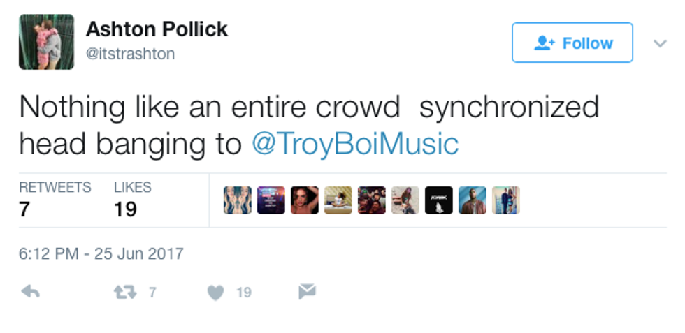The width and height of the screenshot is (685, 333).
Task: View the Retweets count list
Action: coord(55,199)
